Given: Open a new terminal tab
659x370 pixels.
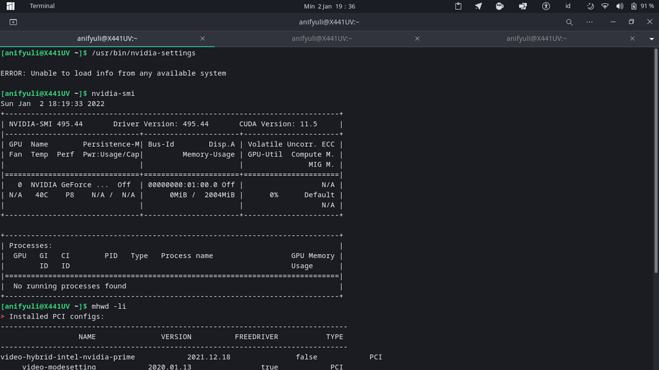Looking at the screenshot, I should tap(13, 22).
